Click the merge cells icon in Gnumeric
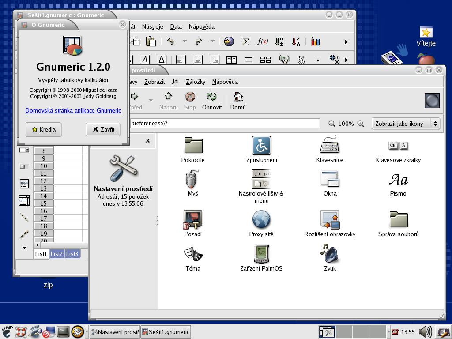Image resolution: width=452 pixels, height=339 pixels. tap(231, 60)
